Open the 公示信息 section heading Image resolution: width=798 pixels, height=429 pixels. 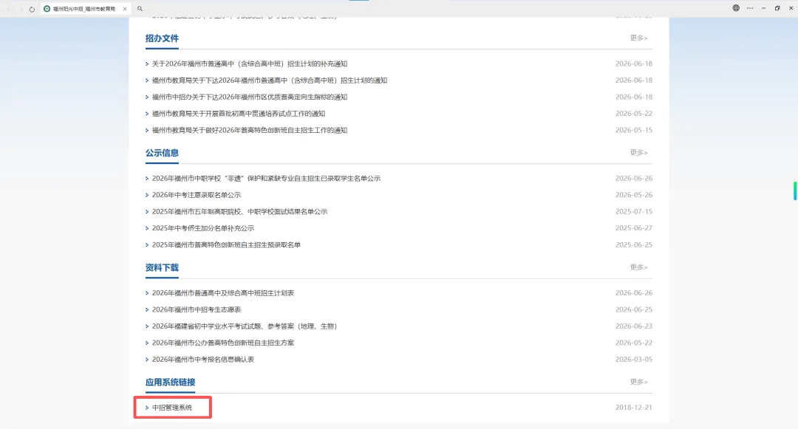(162, 153)
